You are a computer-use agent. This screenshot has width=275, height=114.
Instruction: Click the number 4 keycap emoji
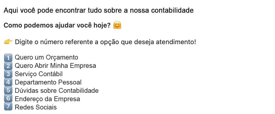[x=8, y=82]
